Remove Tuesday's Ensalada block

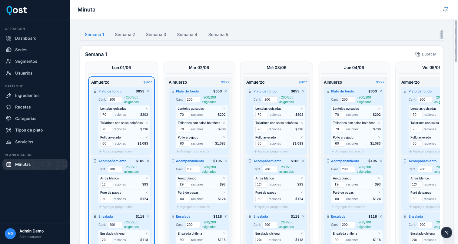tap(226, 216)
